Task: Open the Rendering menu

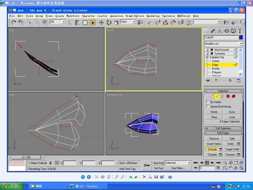Action: click(153, 16)
